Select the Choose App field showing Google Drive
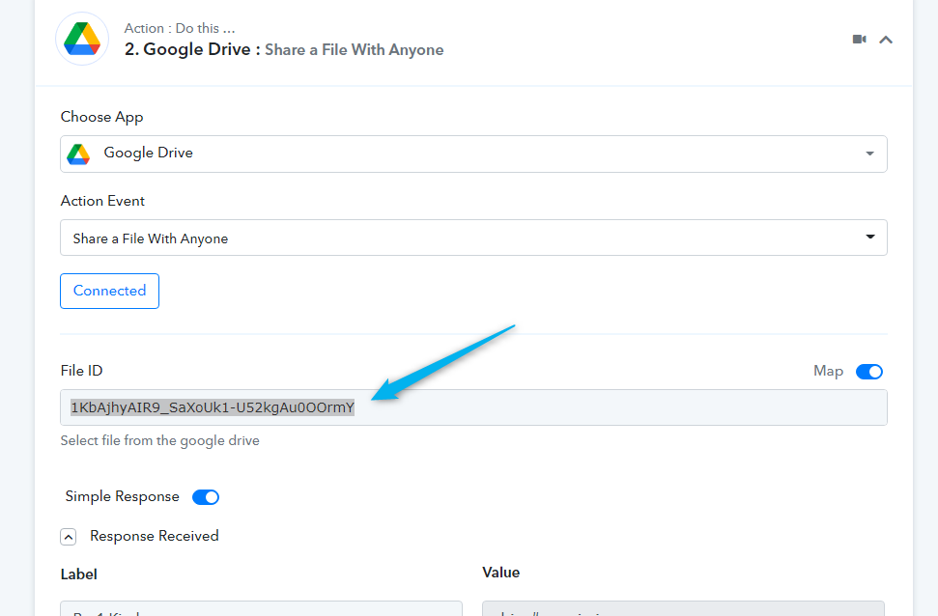The image size is (938, 616). (x=473, y=154)
